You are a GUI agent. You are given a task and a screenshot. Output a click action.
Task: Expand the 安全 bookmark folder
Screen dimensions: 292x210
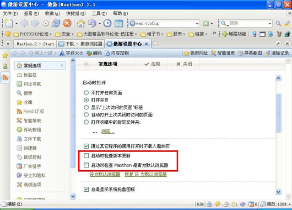64,34
